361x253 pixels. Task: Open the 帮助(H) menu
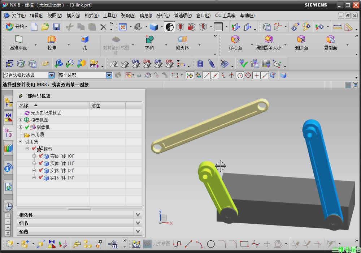247,16
